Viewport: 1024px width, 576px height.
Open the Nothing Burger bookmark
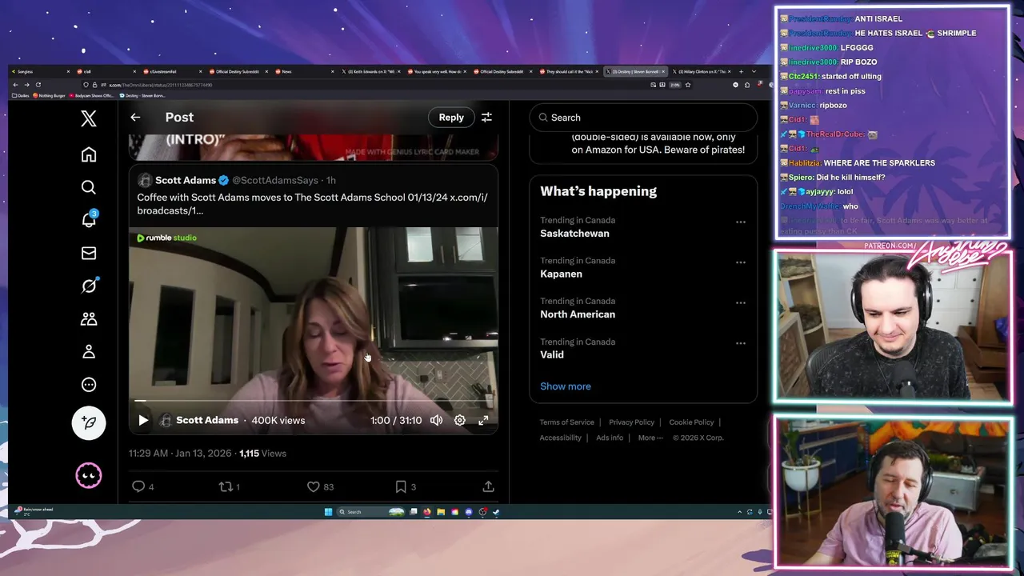(50, 96)
